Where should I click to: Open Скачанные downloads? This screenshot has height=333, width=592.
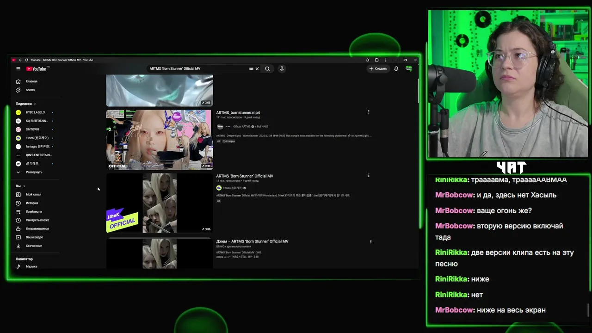coord(34,246)
